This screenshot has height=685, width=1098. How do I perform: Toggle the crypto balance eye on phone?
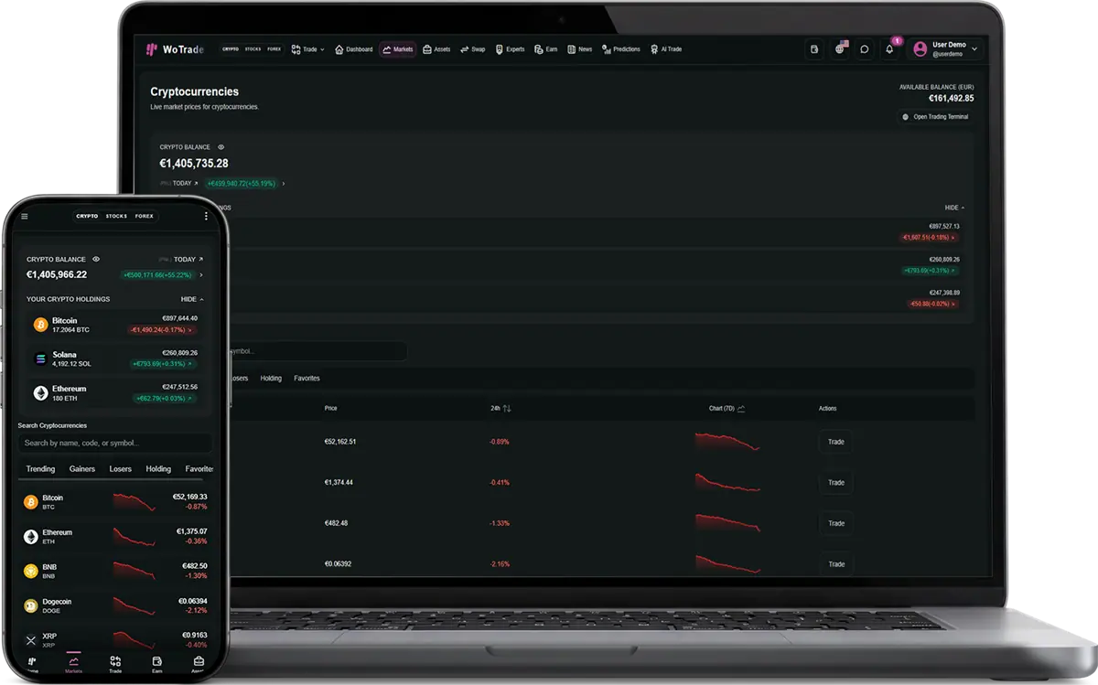[x=96, y=259]
